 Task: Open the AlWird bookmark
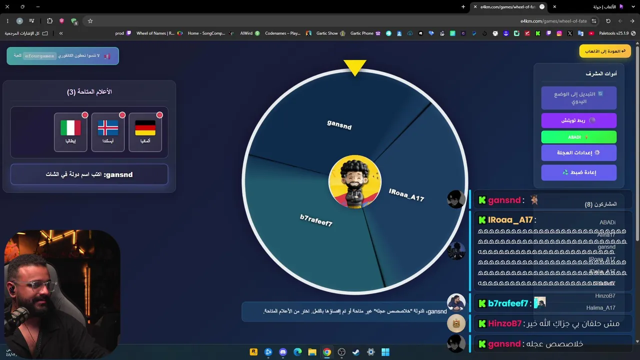250,33
